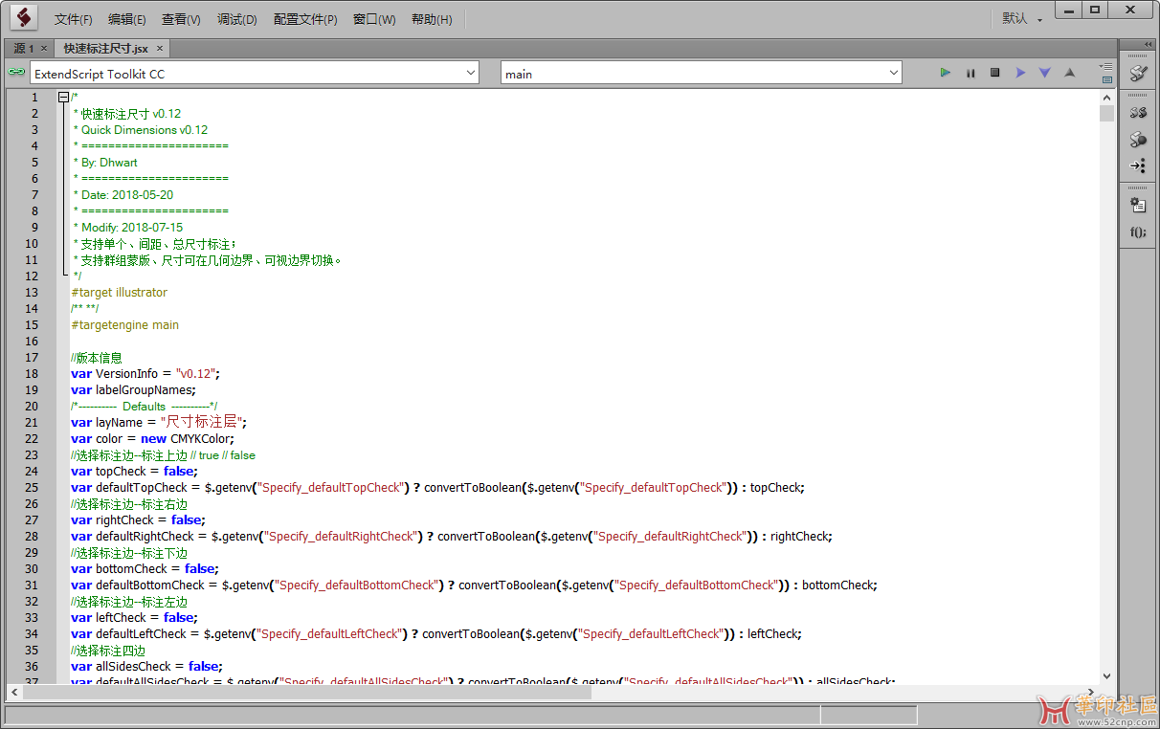Open the Breakpoints panel icon
Screen dimensions: 1160x729
pyautogui.click(x=1138, y=140)
